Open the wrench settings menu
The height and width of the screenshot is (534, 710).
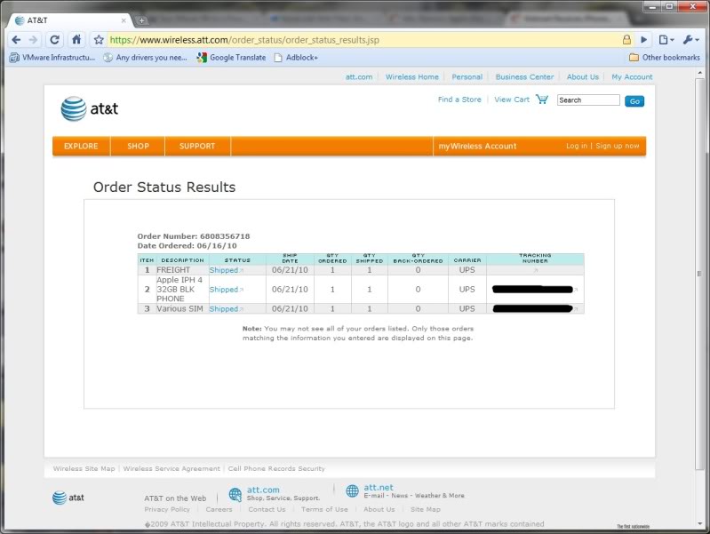(x=691, y=40)
